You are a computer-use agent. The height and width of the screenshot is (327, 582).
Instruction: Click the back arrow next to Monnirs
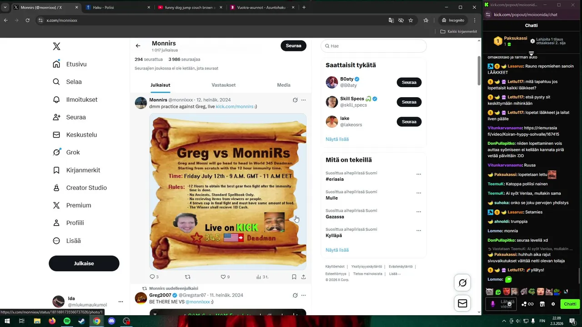[x=138, y=46]
